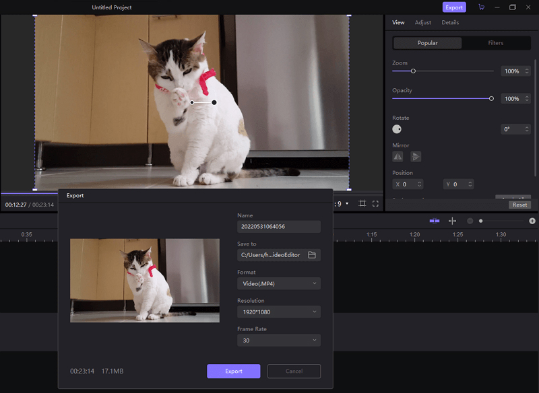Click the properties panel scrollbar

(535, 118)
